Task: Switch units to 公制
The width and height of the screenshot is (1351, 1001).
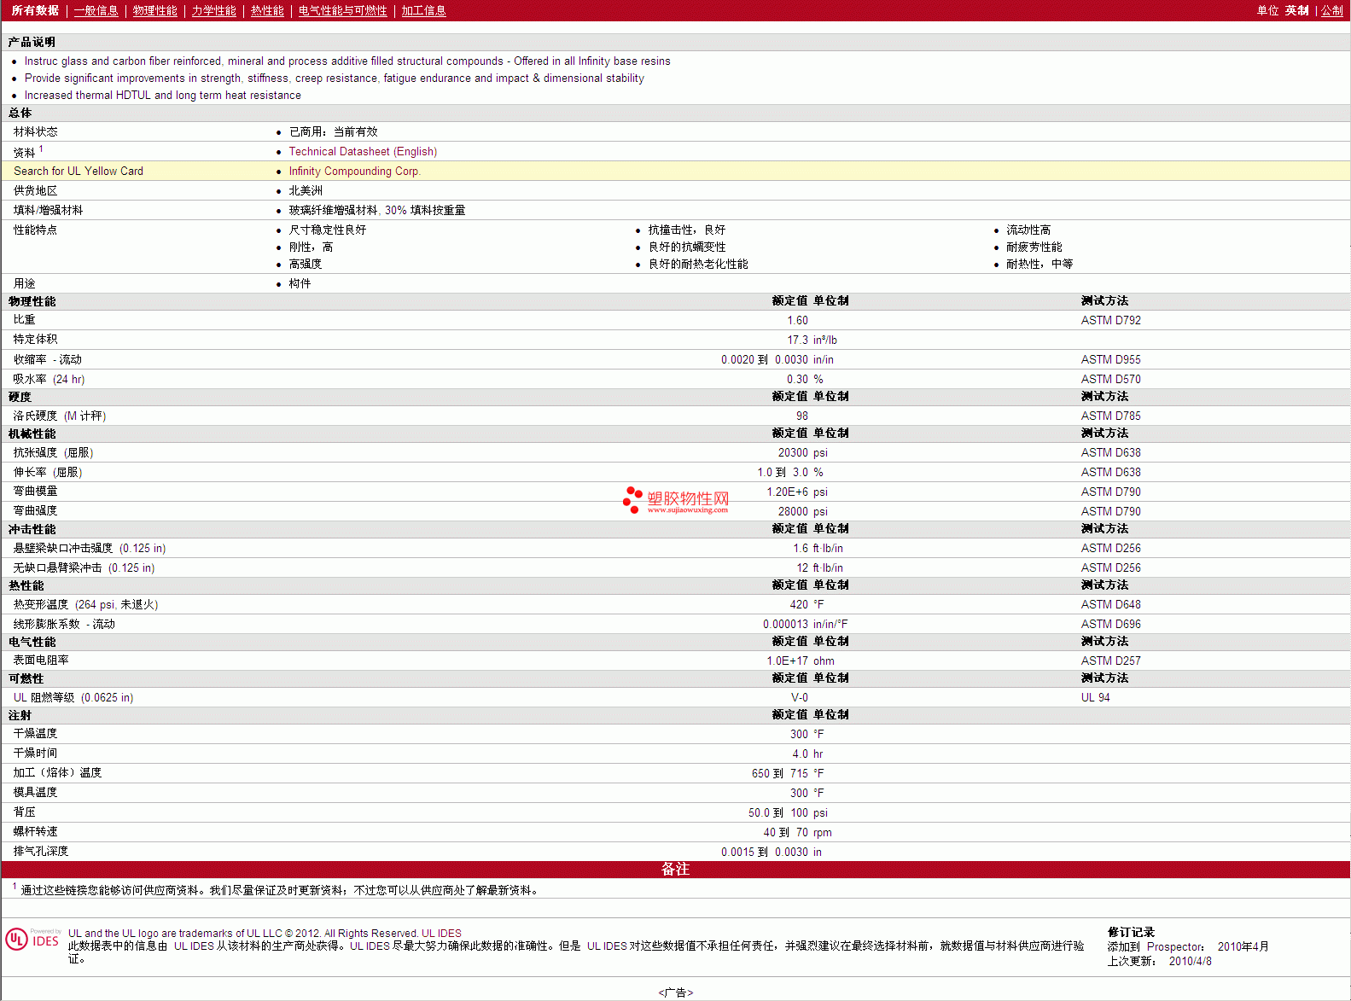Action: click(1332, 10)
